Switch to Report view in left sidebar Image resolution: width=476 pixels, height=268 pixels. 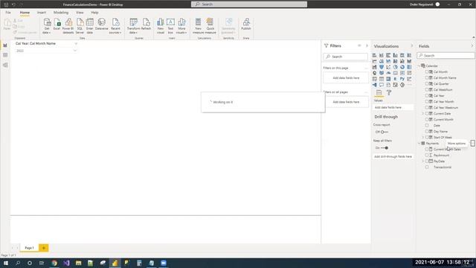(5, 45)
